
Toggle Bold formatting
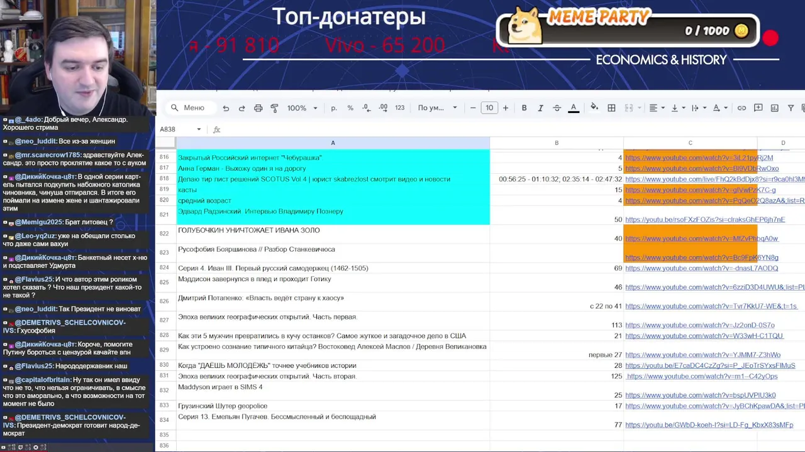(524, 108)
